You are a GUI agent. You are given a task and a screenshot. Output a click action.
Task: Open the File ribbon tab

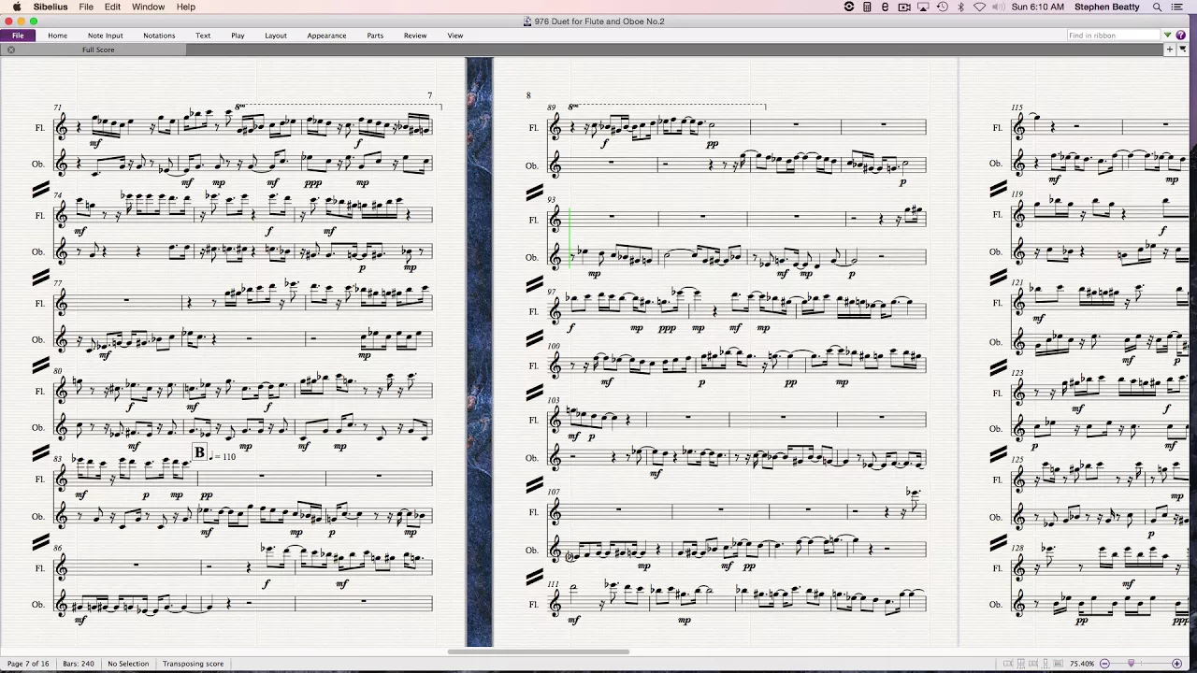point(18,36)
